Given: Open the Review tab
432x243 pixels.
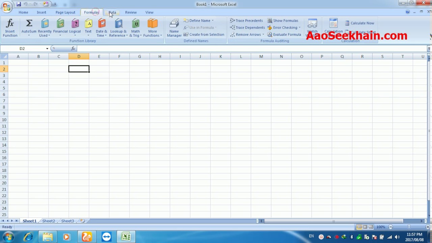Looking at the screenshot, I should point(131,12).
